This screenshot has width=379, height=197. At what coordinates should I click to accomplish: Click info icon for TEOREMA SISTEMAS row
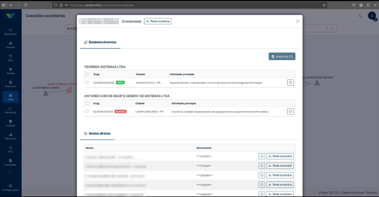(x=290, y=83)
